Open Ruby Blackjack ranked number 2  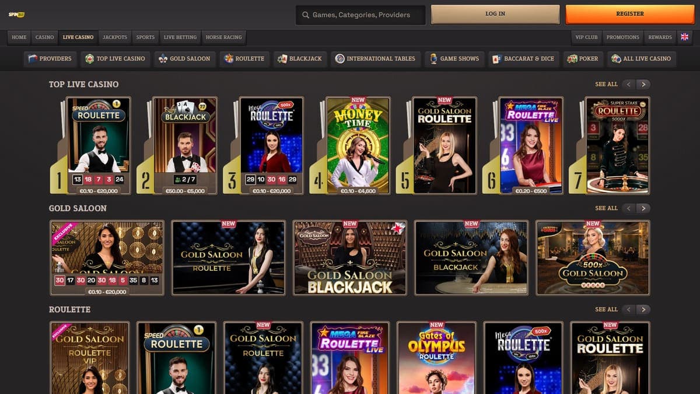click(x=184, y=145)
